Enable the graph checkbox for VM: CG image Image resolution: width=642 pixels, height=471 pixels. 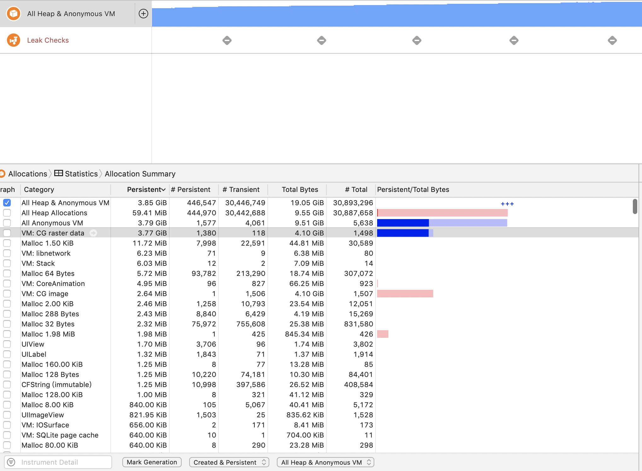[x=7, y=294]
